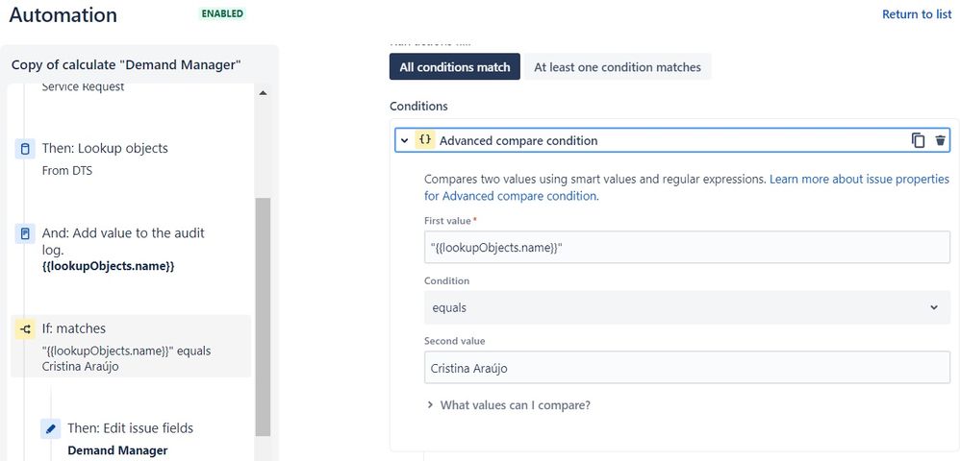Click the rule list scrollbar thumb
Viewport: 960px width, 461px height.
click(x=263, y=317)
